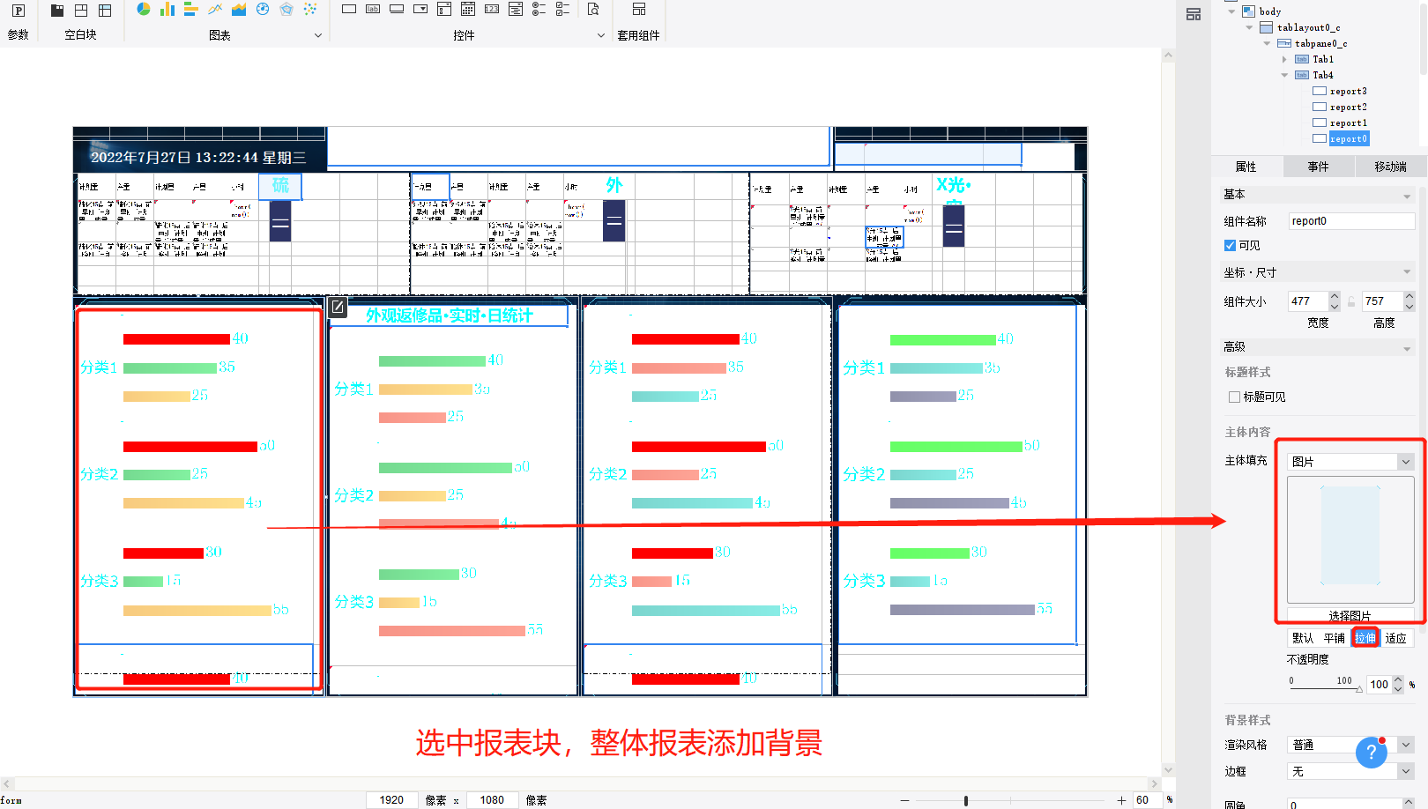This screenshot has height=809, width=1428.
Task: Collapse the Tab4 tree node
Action: 1284,75
